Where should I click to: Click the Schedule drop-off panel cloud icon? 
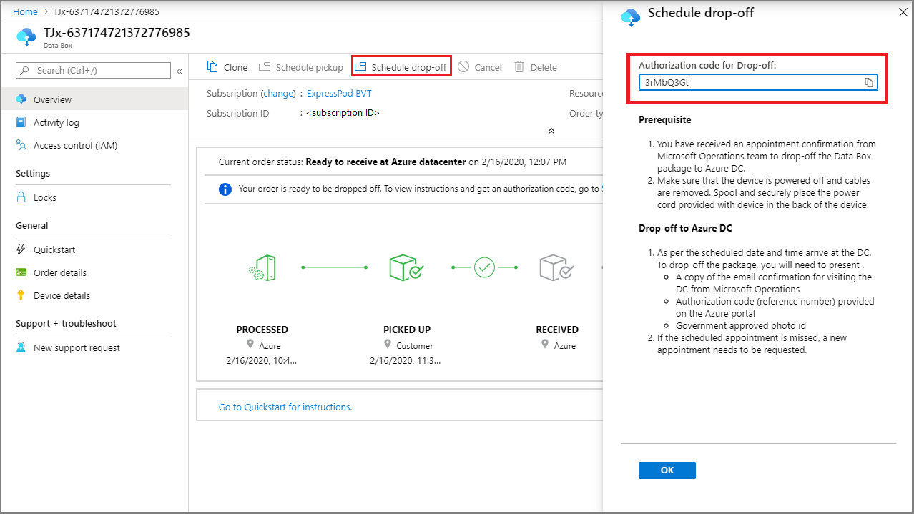pyautogui.click(x=631, y=17)
